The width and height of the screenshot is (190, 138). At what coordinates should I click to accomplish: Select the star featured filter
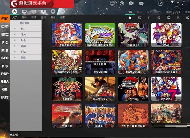click(x=130, y=18)
